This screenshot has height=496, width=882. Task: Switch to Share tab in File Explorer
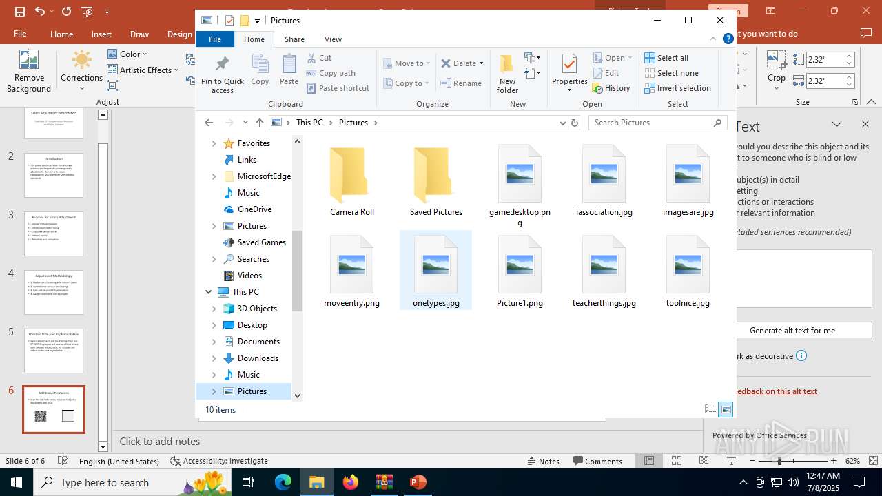point(294,39)
